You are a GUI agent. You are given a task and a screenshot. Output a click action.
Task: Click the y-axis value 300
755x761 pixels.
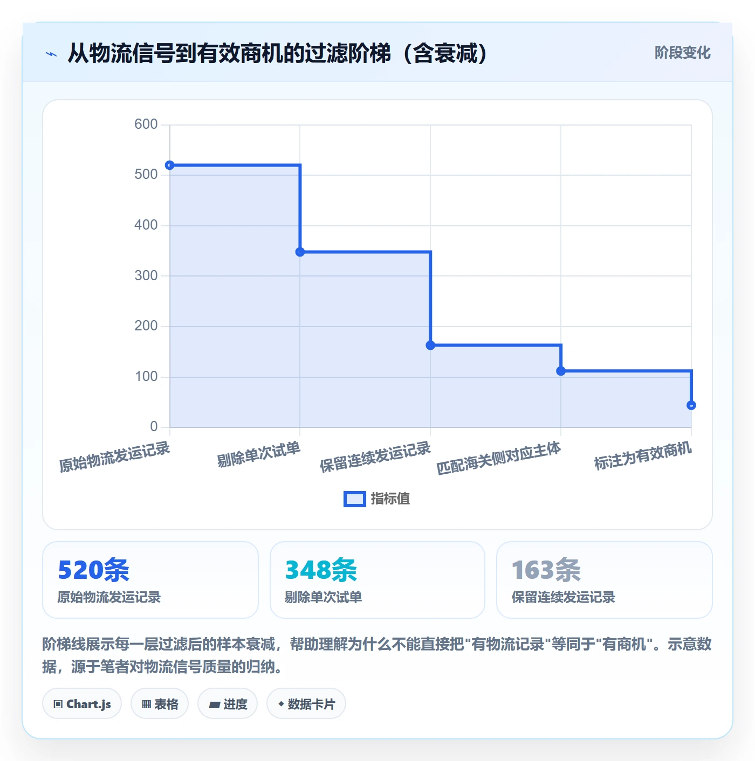click(x=146, y=276)
